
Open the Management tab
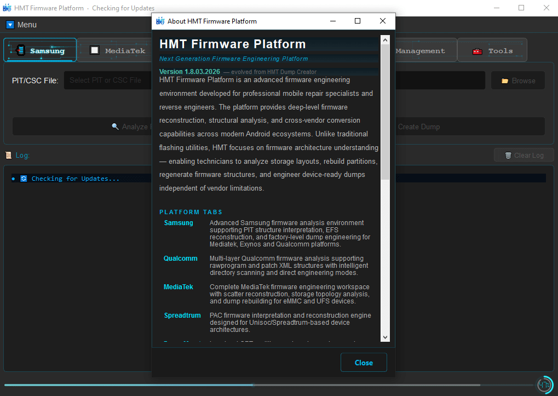[420, 50]
